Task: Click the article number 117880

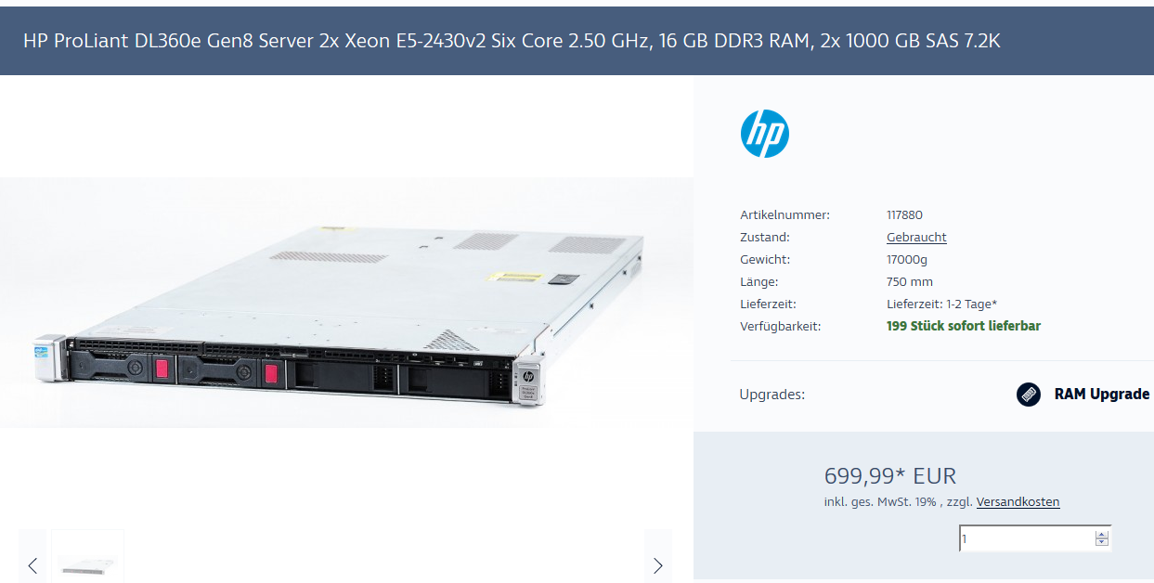Action: pos(904,214)
